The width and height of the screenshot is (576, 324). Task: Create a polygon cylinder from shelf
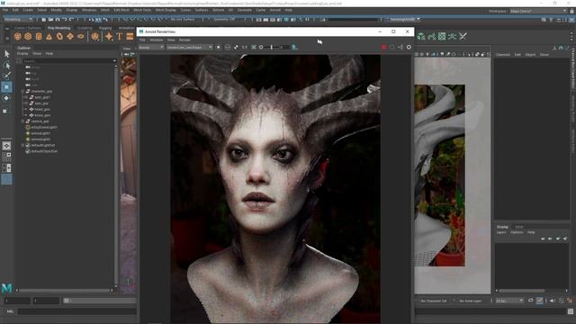pos(39,36)
